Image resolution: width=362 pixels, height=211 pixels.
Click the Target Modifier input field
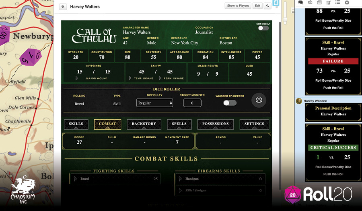[192, 103]
